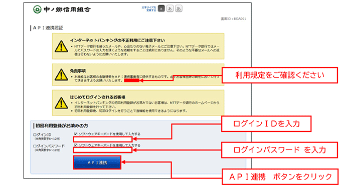Select the small font size button
This screenshot has height=189, width=341.
[161, 8]
